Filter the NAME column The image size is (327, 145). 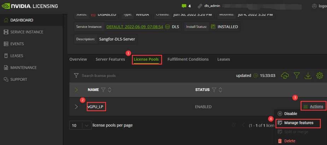click(x=103, y=90)
